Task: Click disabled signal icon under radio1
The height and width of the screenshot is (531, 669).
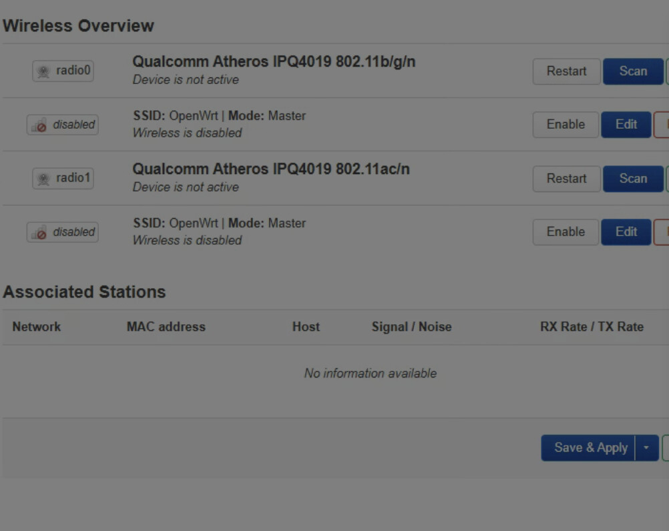Action: coord(39,232)
